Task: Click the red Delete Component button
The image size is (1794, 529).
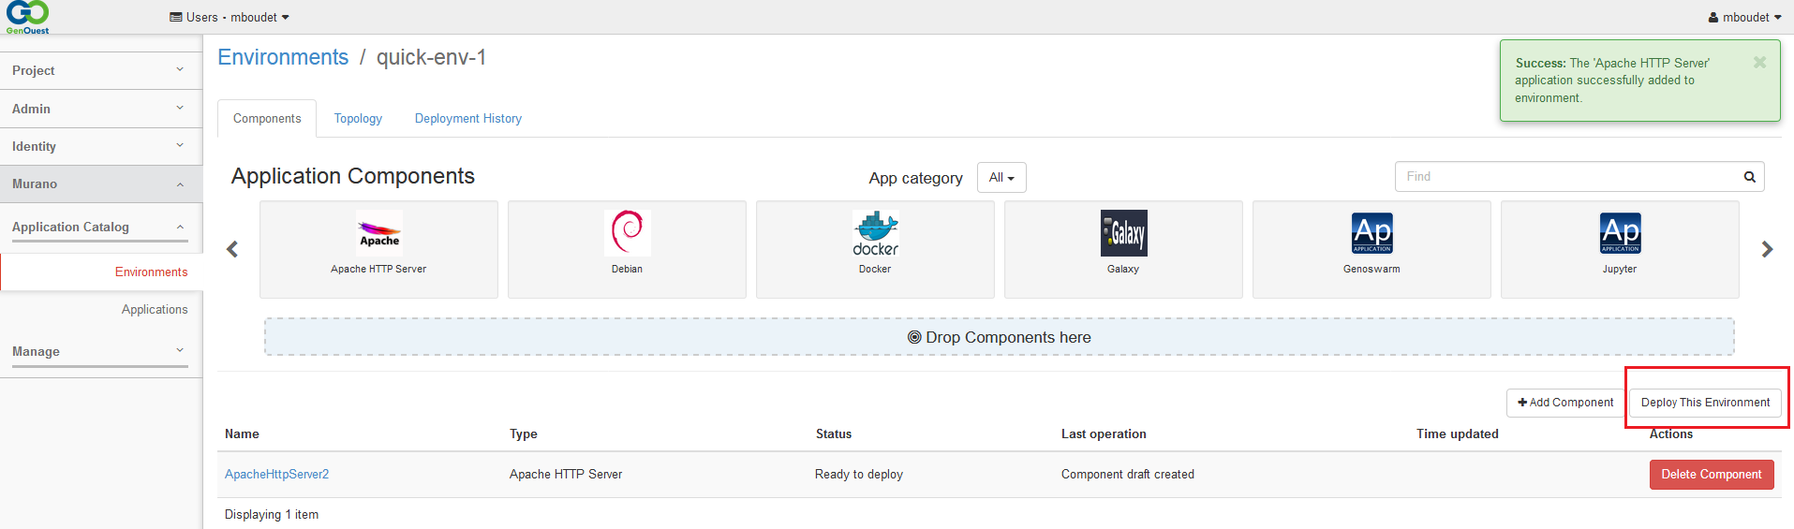Action: (1712, 475)
